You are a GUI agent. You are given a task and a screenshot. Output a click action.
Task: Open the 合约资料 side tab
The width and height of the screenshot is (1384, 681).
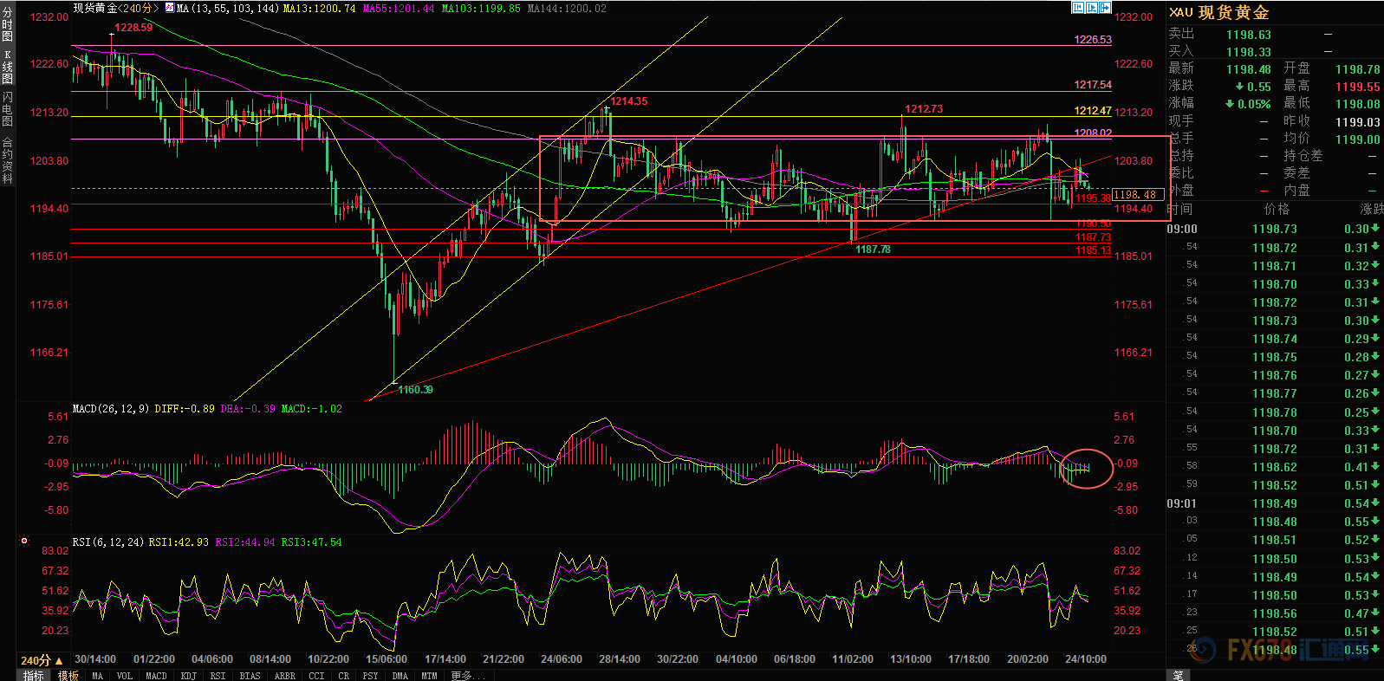[8, 160]
